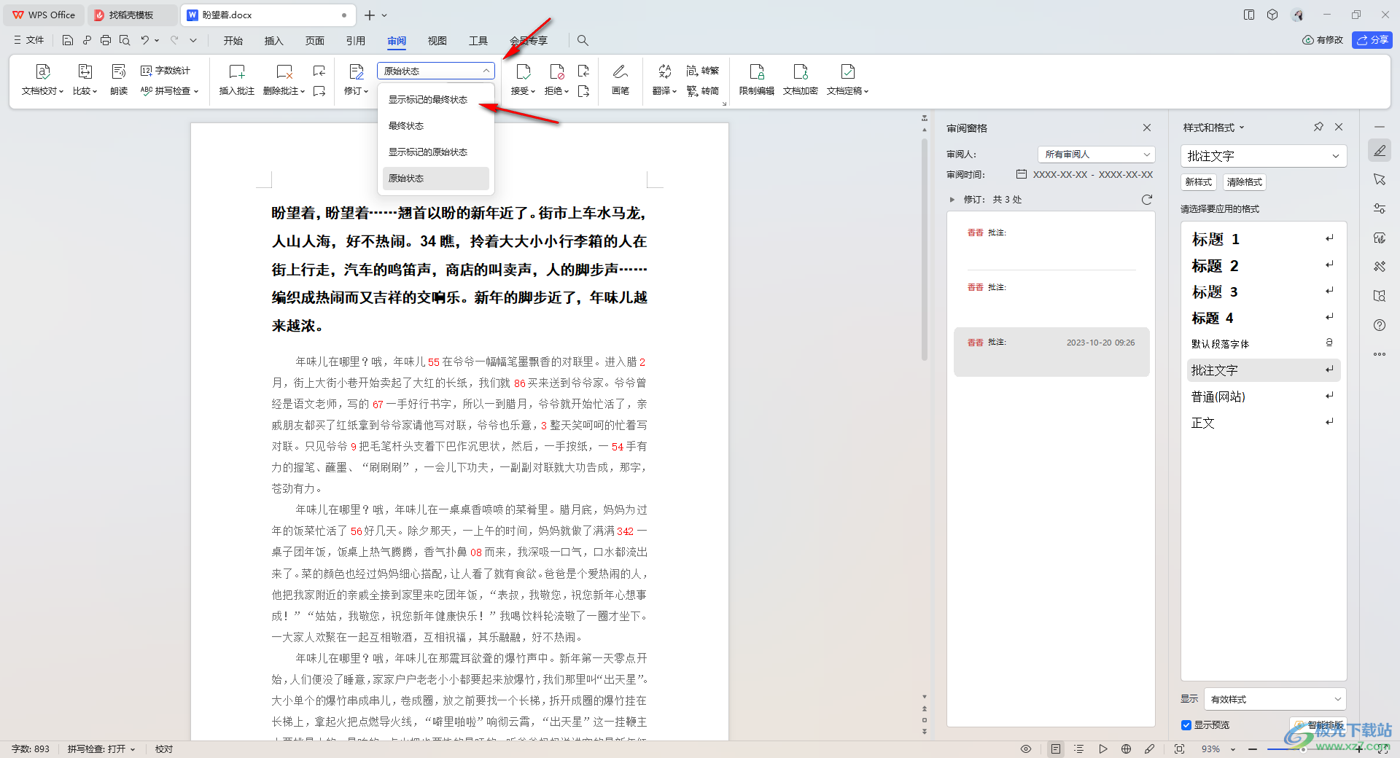Click the Translate (翻译) icon
Image resolution: width=1400 pixels, height=758 pixels.
click(x=664, y=71)
